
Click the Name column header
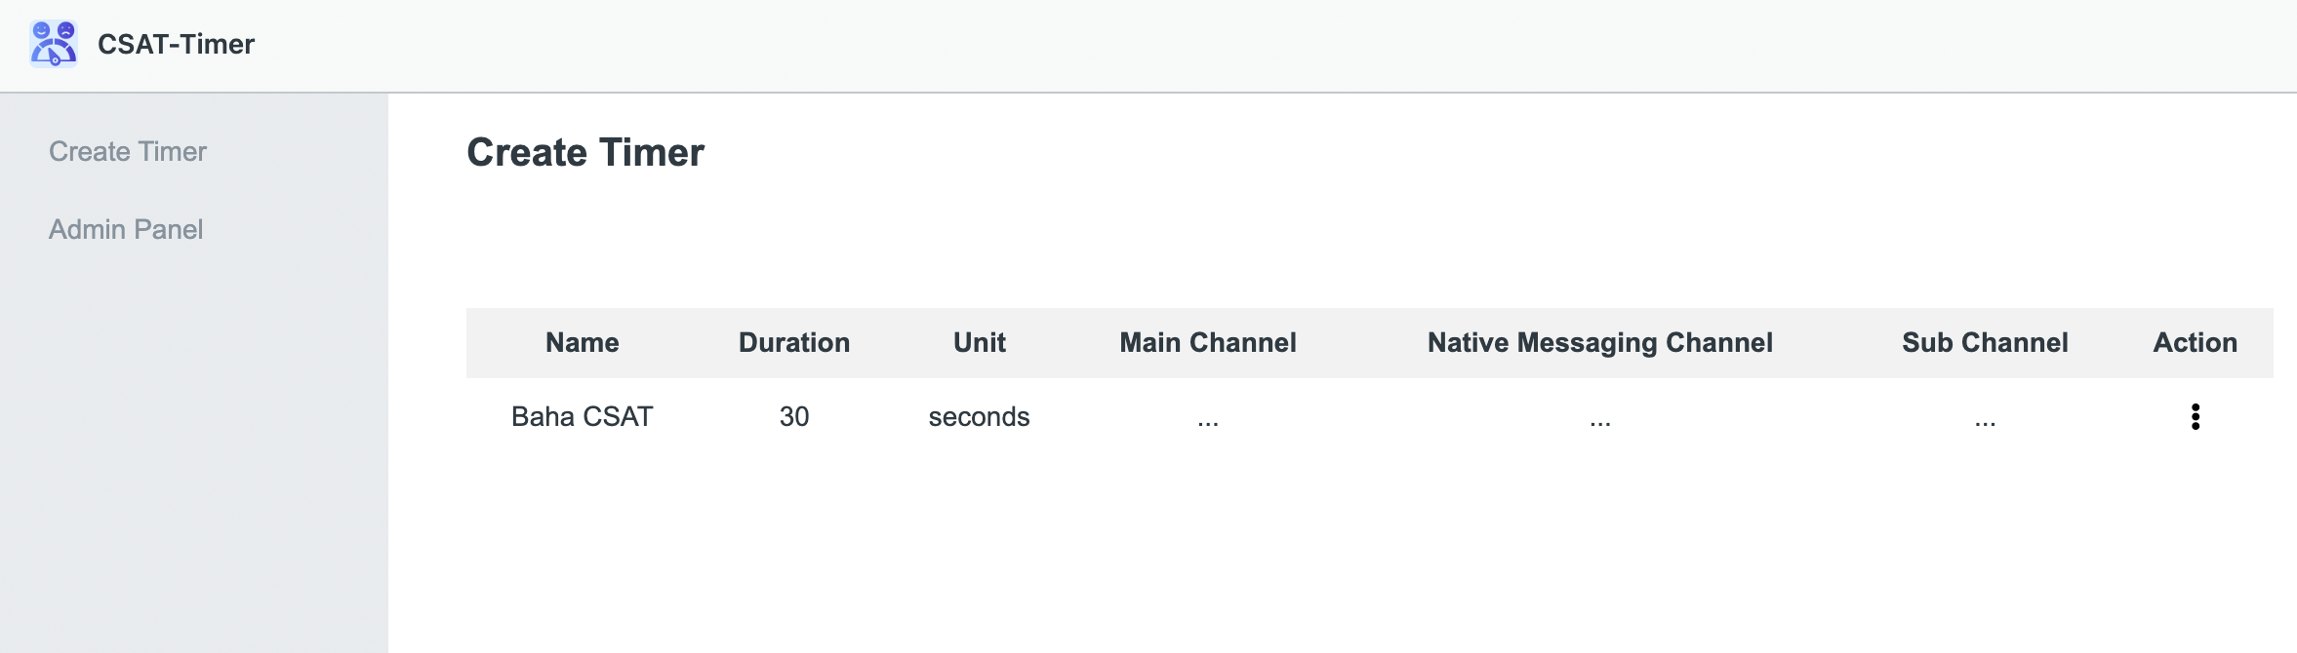point(582,342)
